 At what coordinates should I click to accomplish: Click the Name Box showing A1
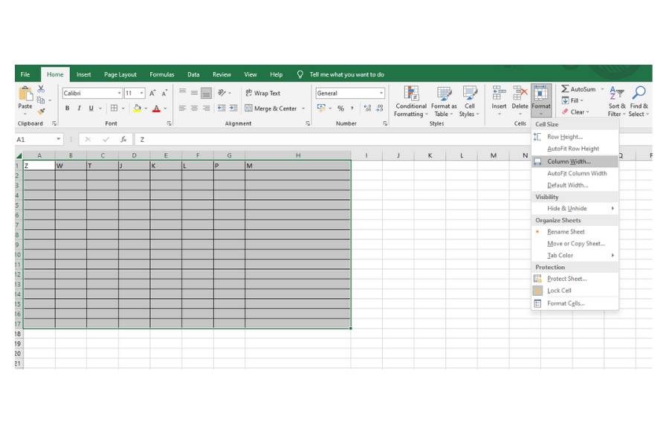39,140
